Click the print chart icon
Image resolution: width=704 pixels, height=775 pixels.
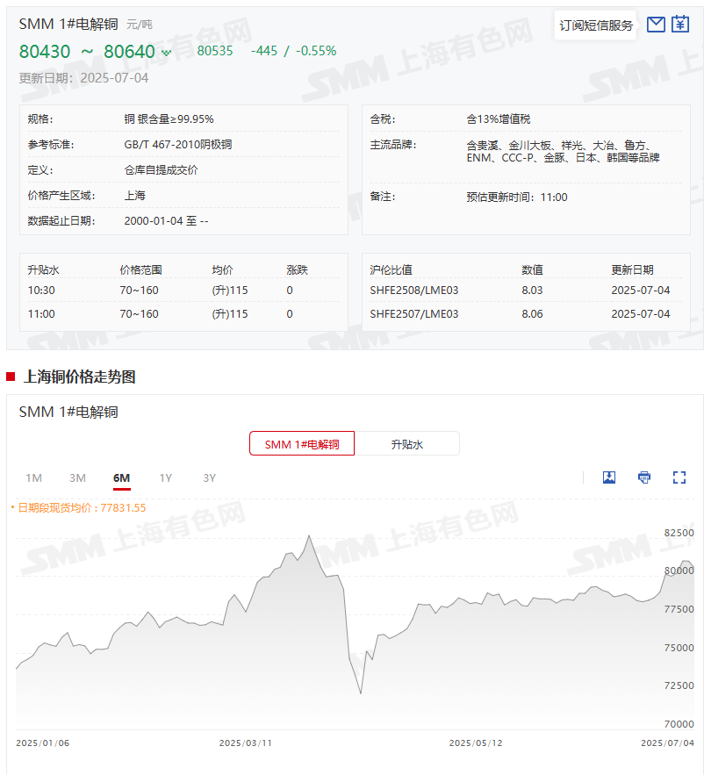643,477
